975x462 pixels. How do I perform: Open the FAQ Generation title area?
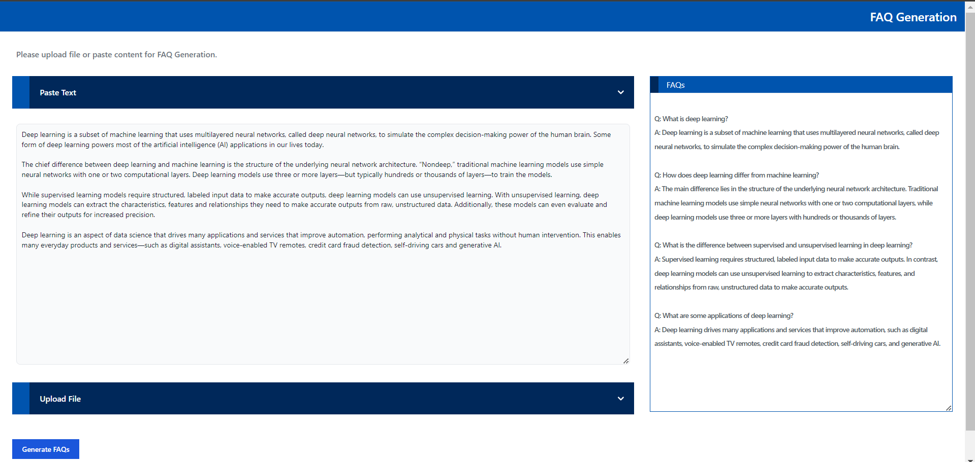point(913,17)
